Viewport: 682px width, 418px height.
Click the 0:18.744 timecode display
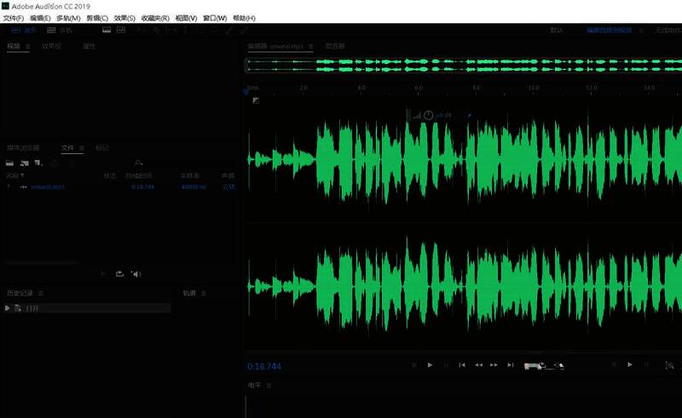[264, 366]
